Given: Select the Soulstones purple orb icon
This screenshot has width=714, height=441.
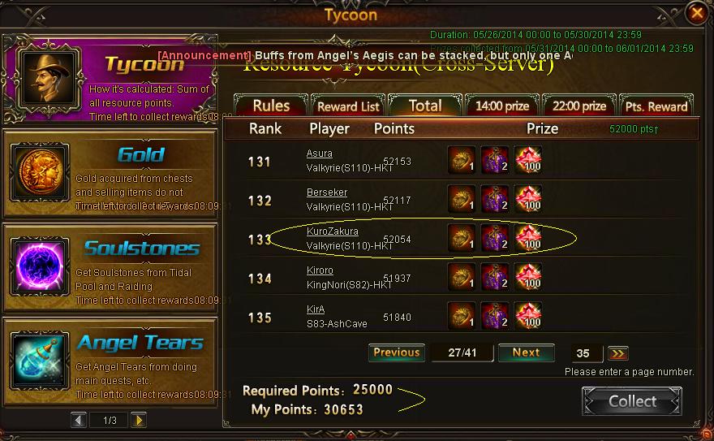Looking at the screenshot, I should [40, 266].
